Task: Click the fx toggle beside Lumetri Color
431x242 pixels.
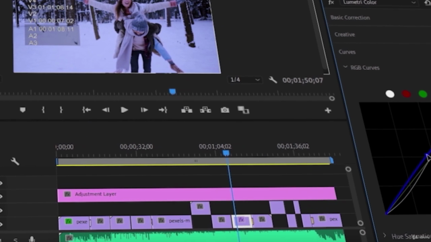Action: [x=331, y=2]
